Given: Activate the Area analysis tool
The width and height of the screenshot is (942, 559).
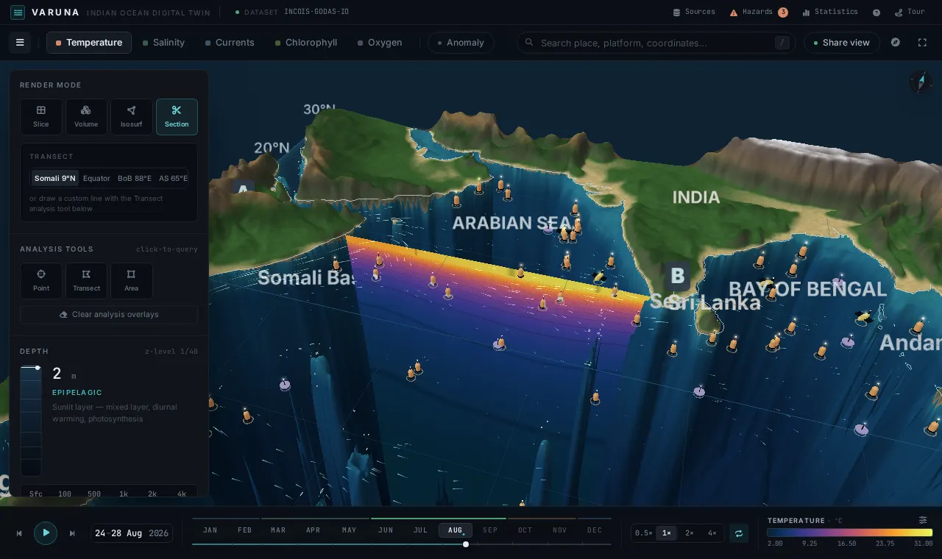Looking at the screenshot, I should tap(132, 281).
